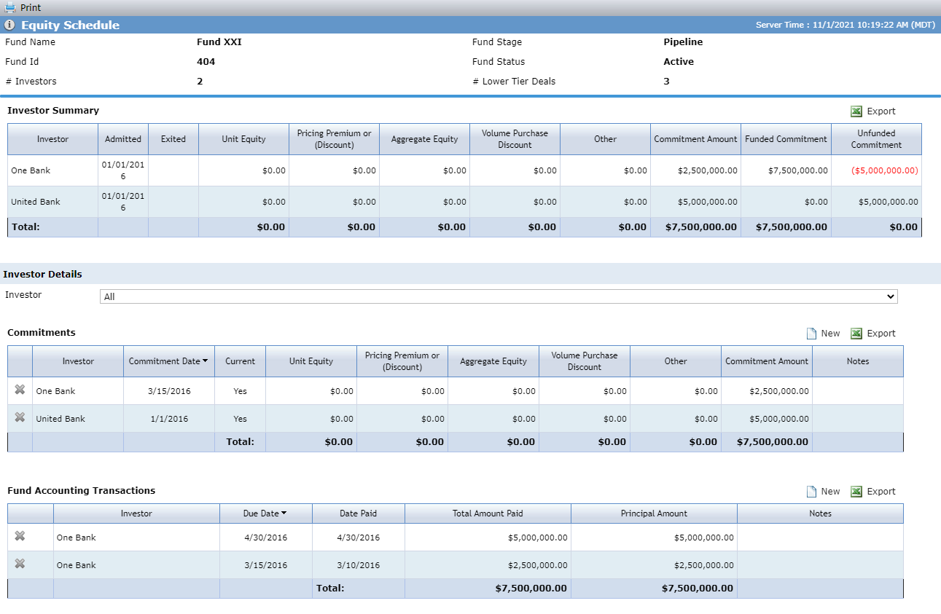Click the server time text
Screen dimensions: 941x614
[x=845, y=25]
